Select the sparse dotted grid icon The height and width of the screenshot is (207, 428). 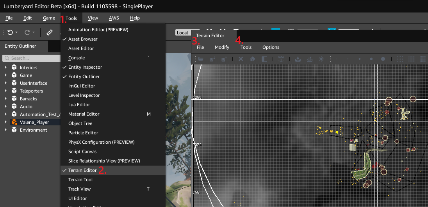coord(399,59)
